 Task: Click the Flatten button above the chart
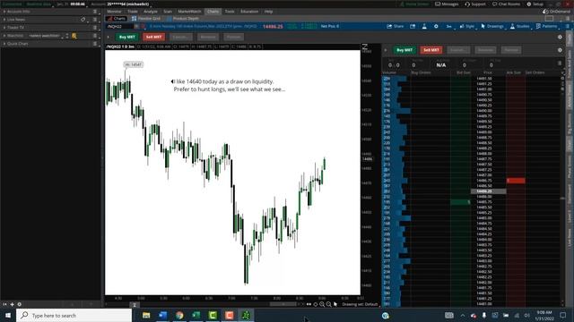(x=233, y=37)
